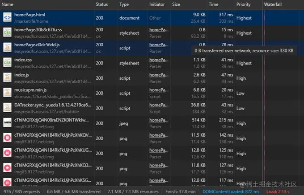
Task: Follow the initiator link in the index.css row
Action: (159, 60)
